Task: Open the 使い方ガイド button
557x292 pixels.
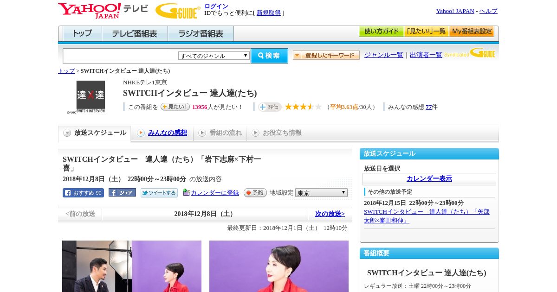Action: 381,32
